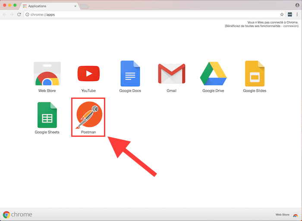This screenshot has width=302, height=221.
Task: Click the browser forward arrow
Action: tap(12, 15)
